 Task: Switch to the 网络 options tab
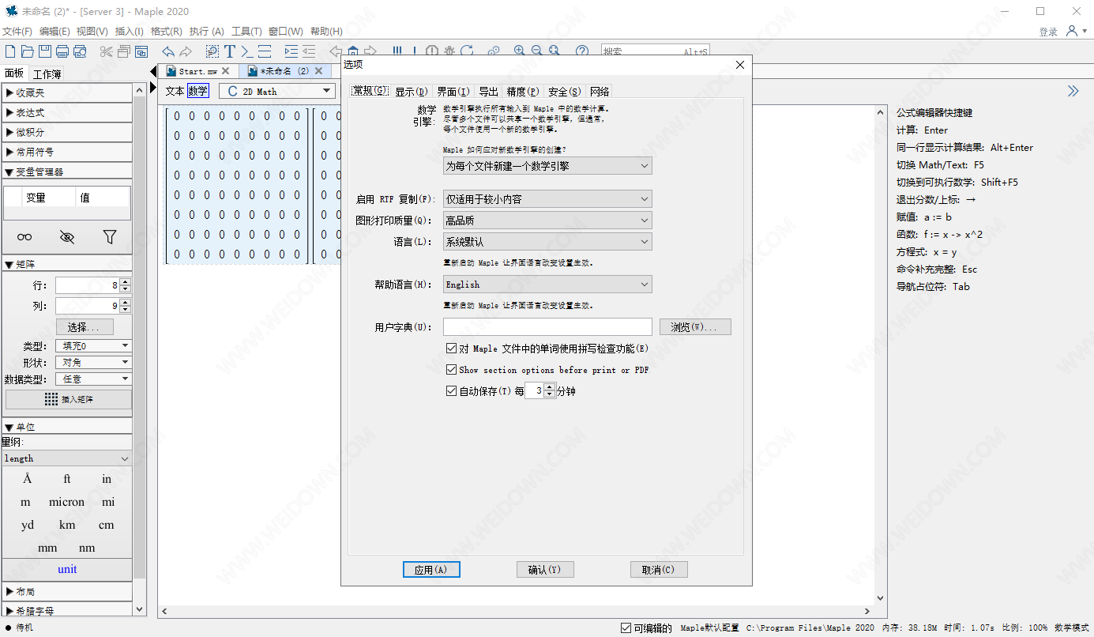tap(600, 92)
